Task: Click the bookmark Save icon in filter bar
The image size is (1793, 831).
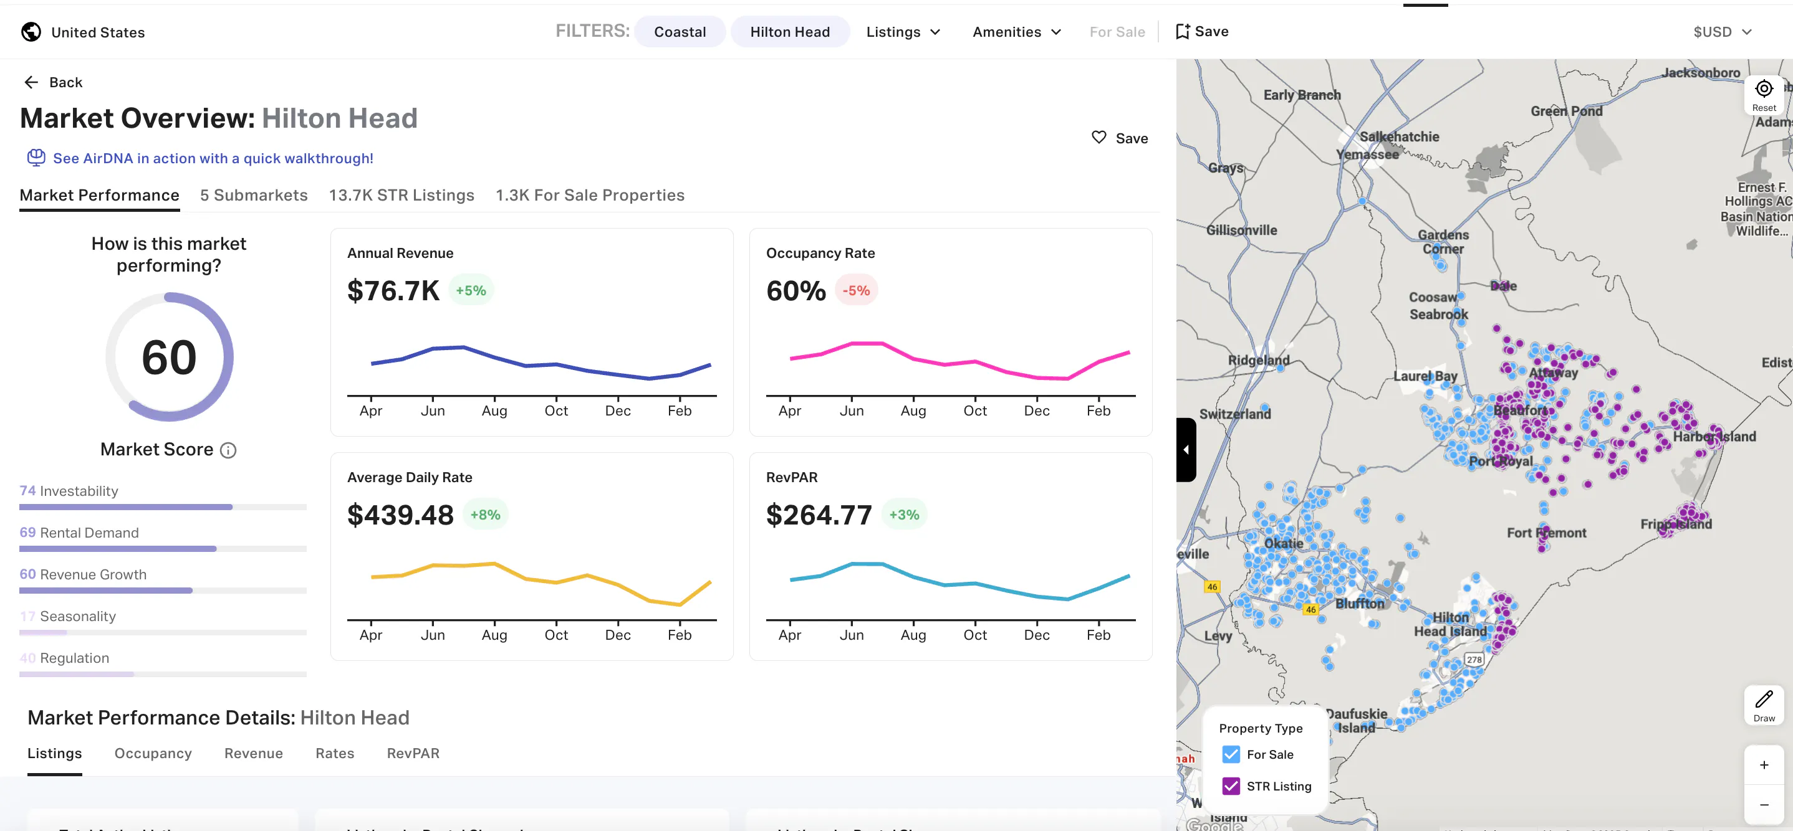Action: tap(1183, 32)
